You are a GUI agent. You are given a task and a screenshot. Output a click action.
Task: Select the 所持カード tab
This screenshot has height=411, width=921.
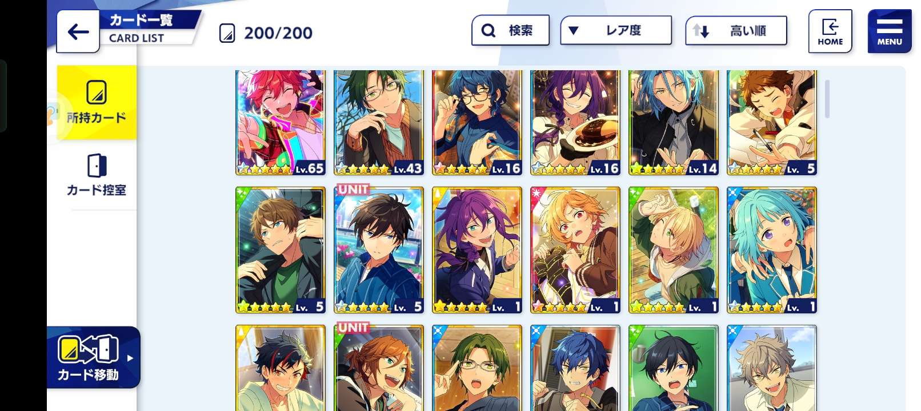[97, 102]
